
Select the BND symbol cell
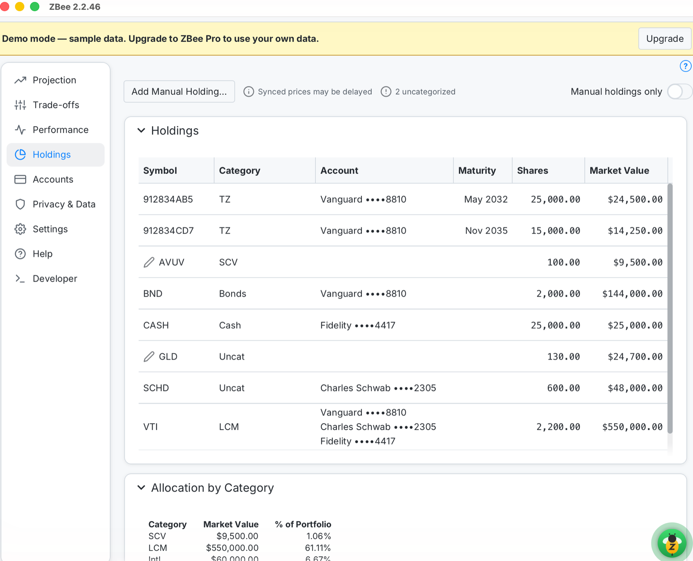[x=153, y=293]
